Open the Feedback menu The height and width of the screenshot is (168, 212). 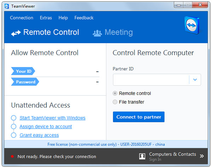point(84,18)
